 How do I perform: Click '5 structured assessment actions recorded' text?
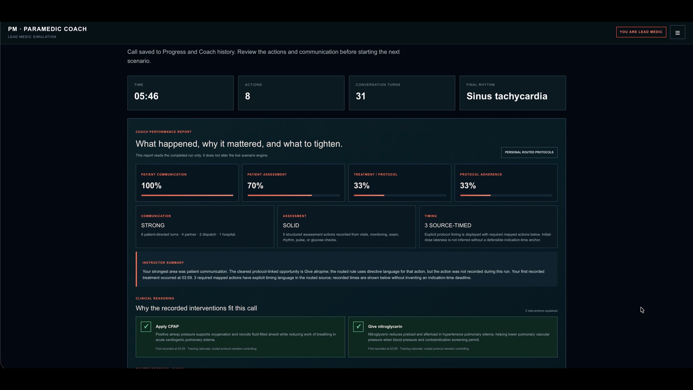341,237
